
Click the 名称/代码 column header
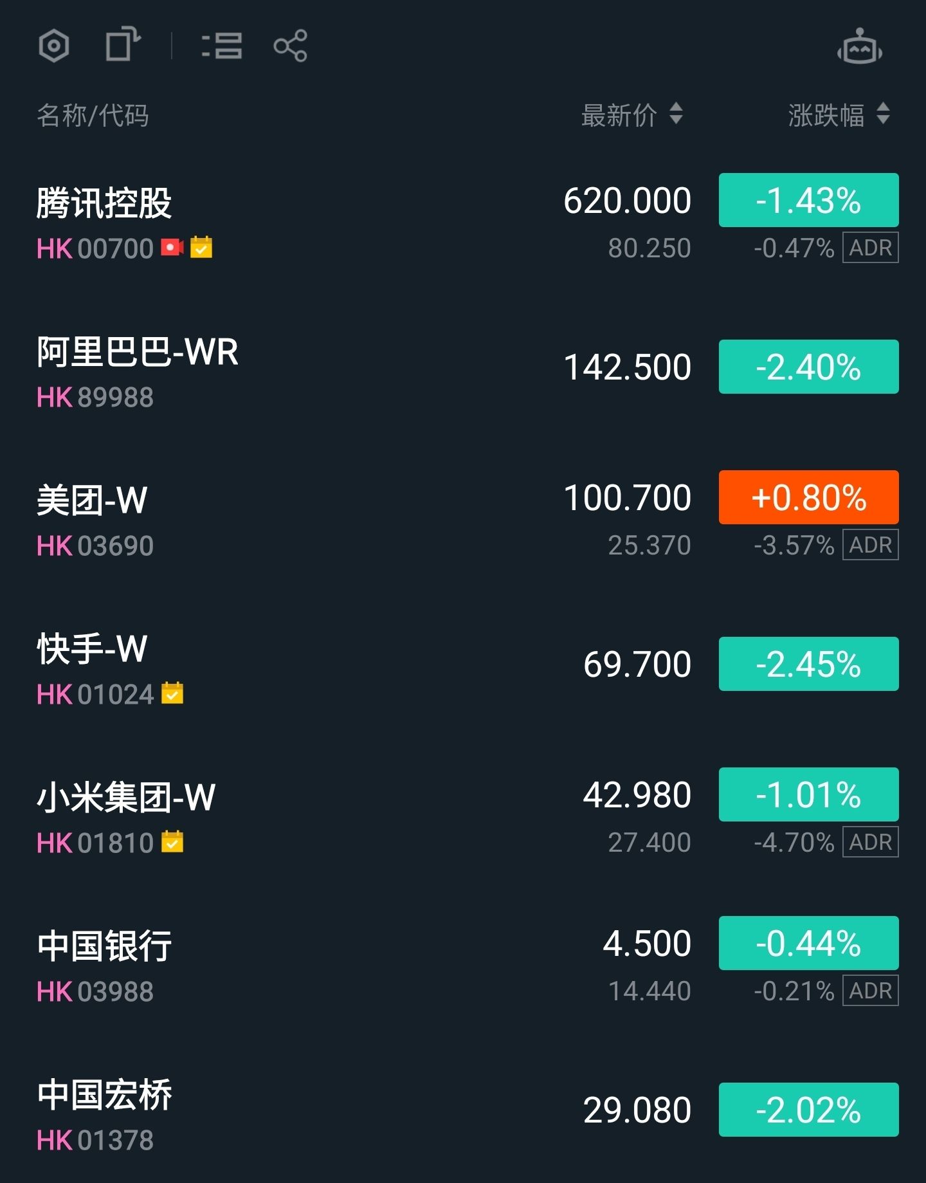[93, 116]
